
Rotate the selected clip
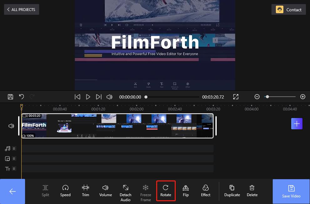point(166,191)
